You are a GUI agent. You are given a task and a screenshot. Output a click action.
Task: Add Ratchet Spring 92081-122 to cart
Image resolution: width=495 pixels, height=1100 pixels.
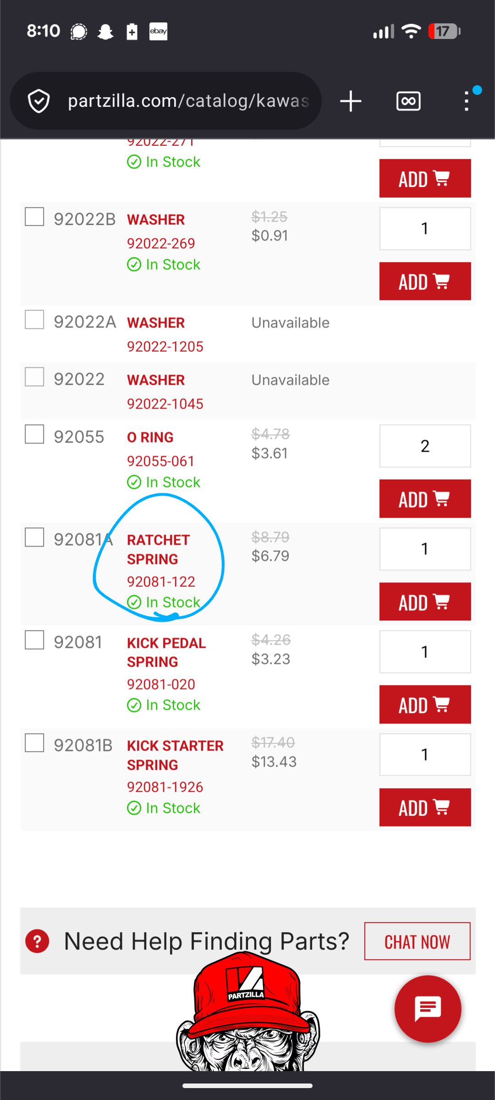pyautogui.click(x=425, y=602)
